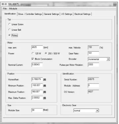Screen dimensions: 119x124
Task: Close the ID: 8 SN: 40675 window
Action: point(115,4)
